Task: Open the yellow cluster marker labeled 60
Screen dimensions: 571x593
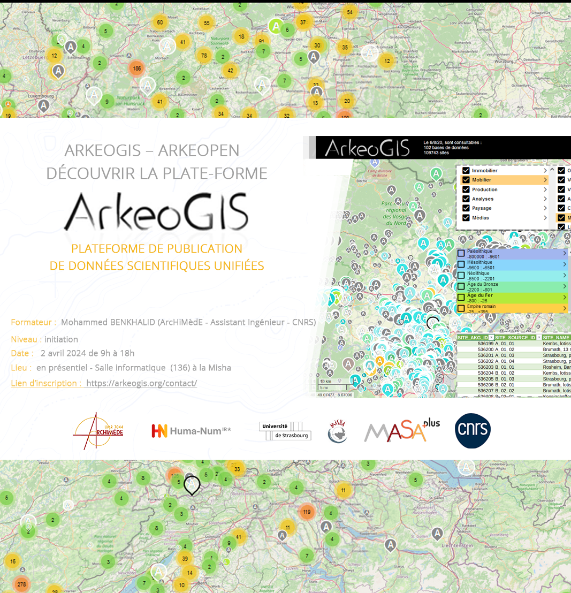Action: click(x=160, y=22)
